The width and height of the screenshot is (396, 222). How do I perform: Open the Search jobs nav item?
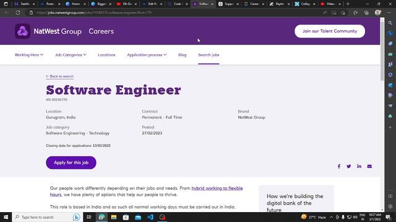pos(209,55)
